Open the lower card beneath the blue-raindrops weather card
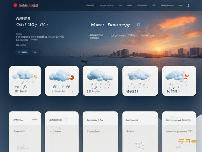 pos(100,132)
